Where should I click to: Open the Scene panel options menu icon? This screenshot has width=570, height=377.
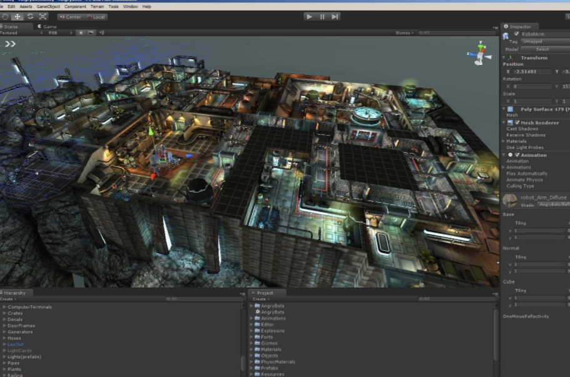coord(495,27)
